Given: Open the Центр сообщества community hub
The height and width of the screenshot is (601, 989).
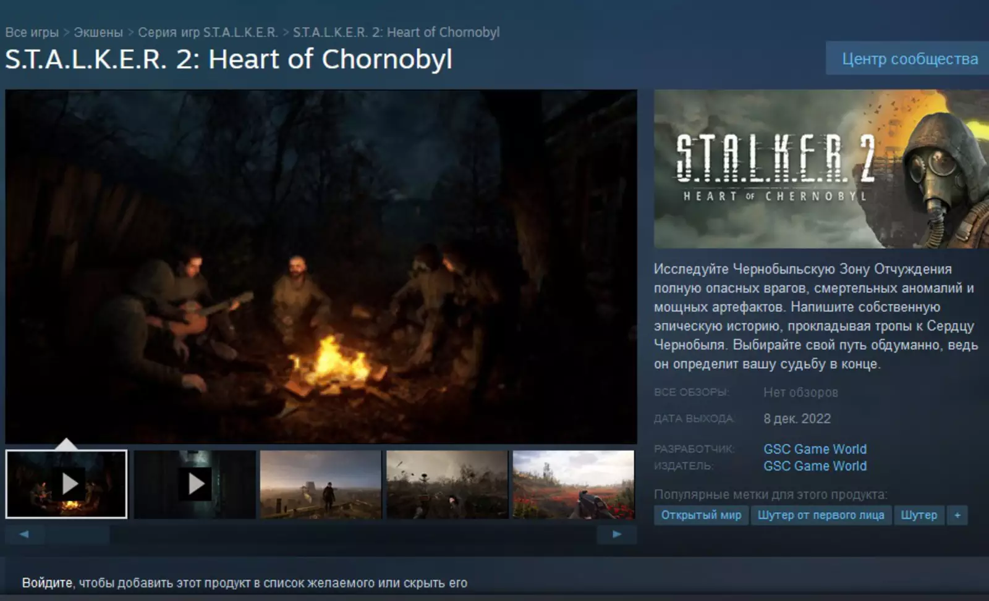Looking at the screenshot, I should pos(909,59).
